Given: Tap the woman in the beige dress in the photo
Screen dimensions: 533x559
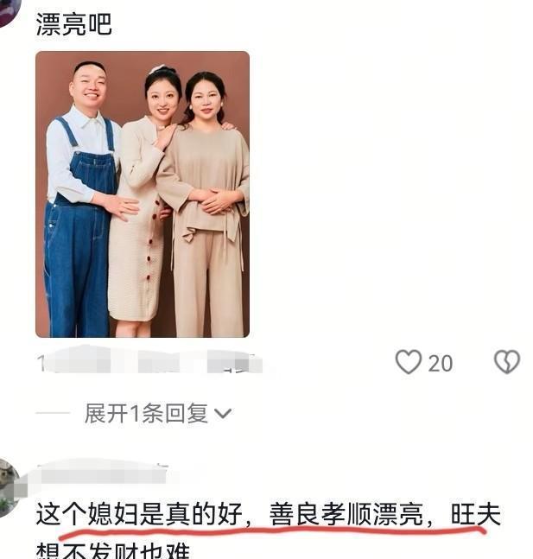Looking at the screenshot, I should point(141,200).
